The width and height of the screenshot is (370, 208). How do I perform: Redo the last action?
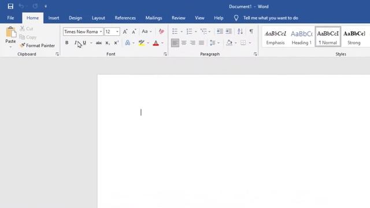(x=35, y=6)
